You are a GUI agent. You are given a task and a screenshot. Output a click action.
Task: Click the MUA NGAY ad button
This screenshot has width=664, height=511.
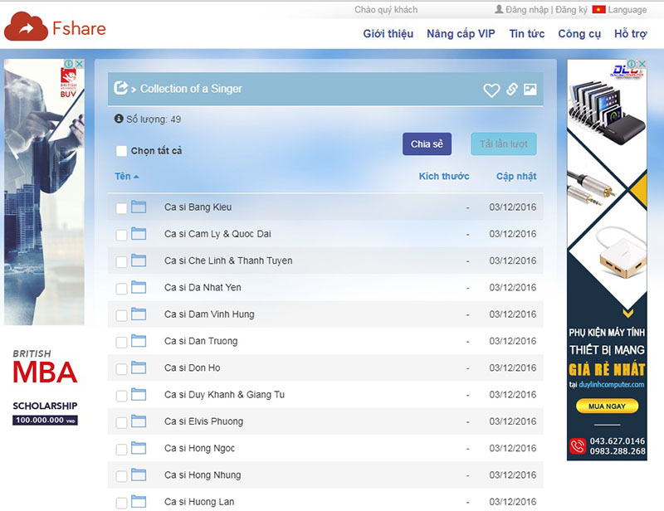[606, 406]
